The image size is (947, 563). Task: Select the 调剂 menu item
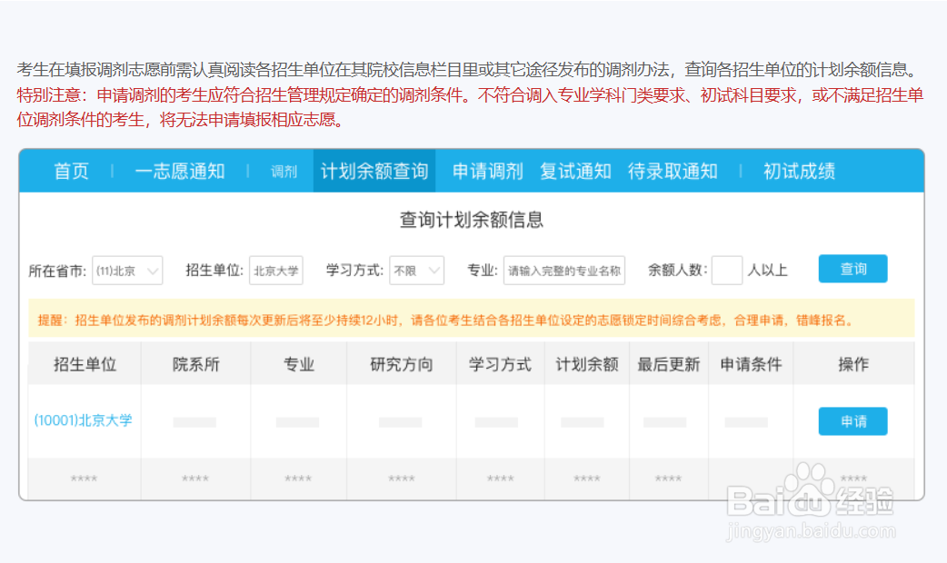coord(284,171)
